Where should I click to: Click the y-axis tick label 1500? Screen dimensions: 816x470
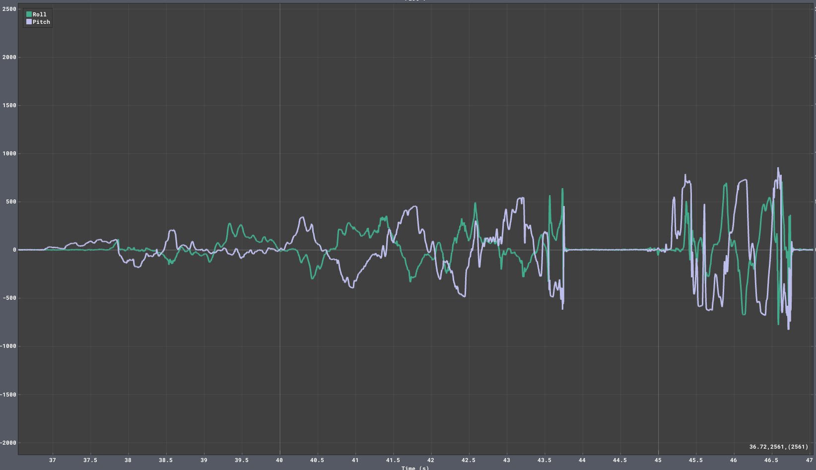(x=9, y=105)
